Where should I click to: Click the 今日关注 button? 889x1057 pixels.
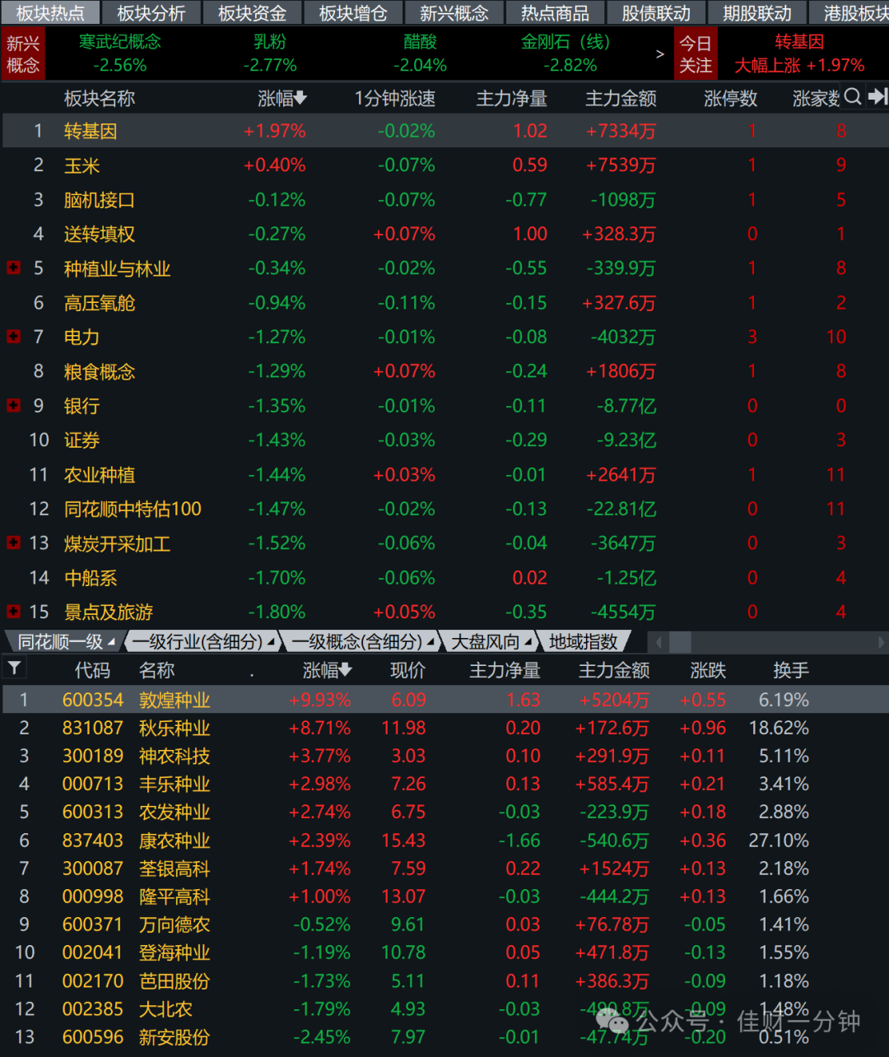point(696,54)
